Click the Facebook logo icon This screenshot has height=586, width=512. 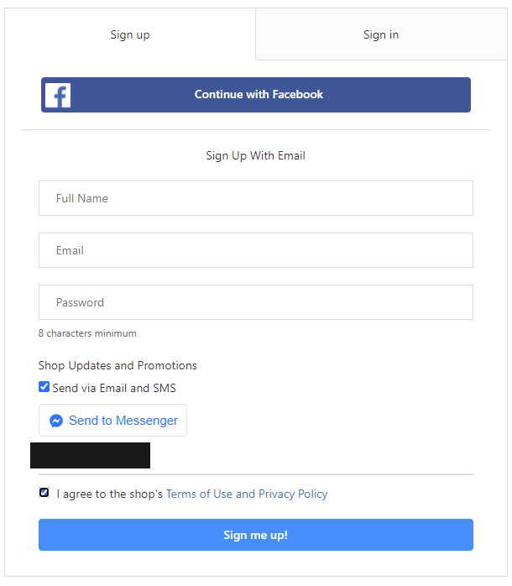tap(58, 95)
